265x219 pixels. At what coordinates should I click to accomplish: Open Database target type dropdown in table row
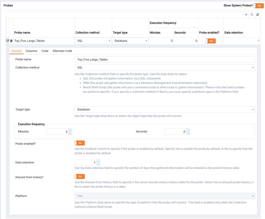click(130, 41)
